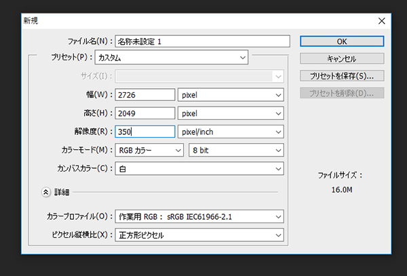This screenshot has width=407, height=276.
Task: Click the プリセットを保存(S)... button
Action: tap(342, 76)
